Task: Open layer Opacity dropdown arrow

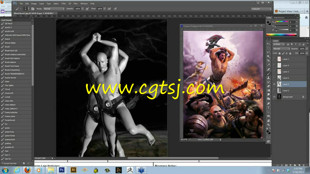Action: tap(307, 49)
